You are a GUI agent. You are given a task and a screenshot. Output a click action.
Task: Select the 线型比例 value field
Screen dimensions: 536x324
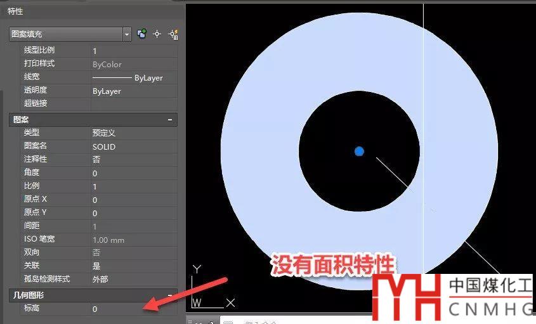click(134, 51)
